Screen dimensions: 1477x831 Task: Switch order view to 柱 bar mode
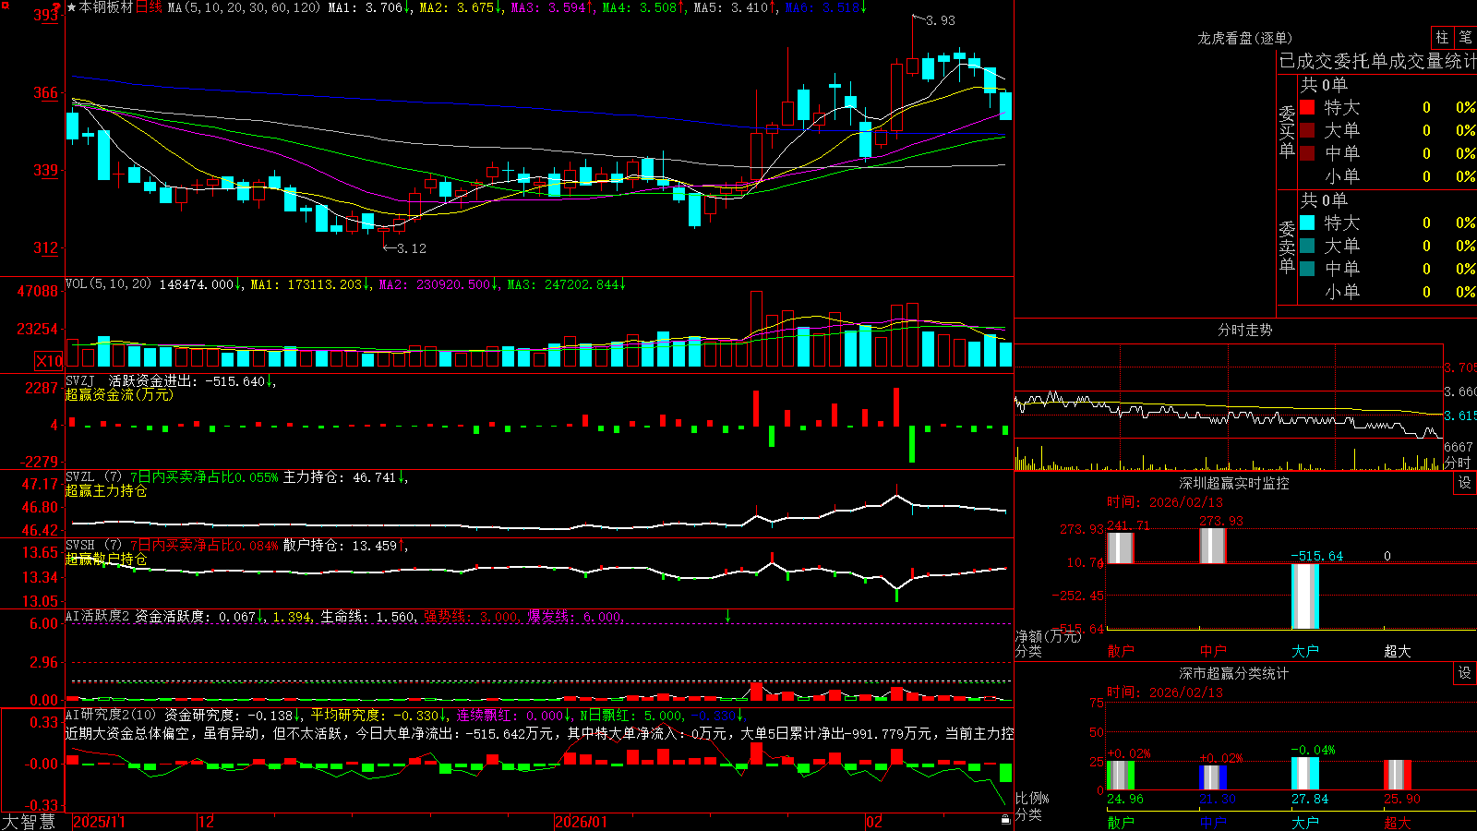pos(1442,37)
